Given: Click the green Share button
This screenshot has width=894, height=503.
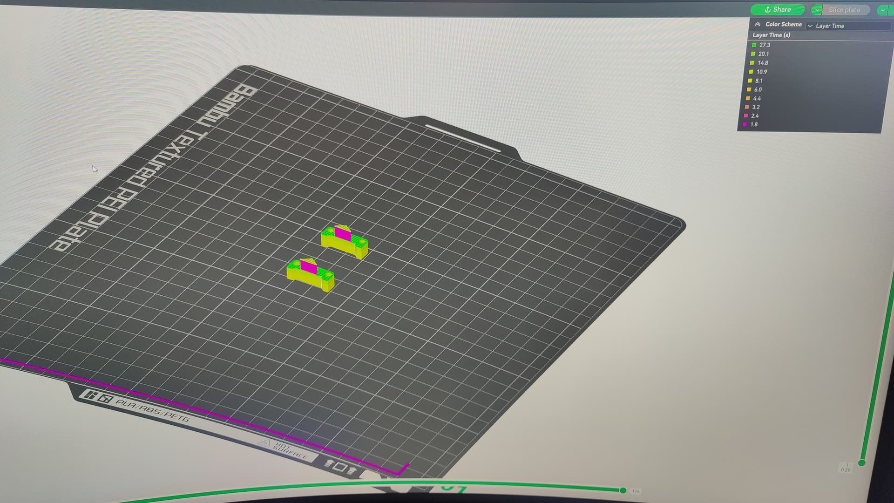Looking at the screenshot, I should click(x=777, y=10).
